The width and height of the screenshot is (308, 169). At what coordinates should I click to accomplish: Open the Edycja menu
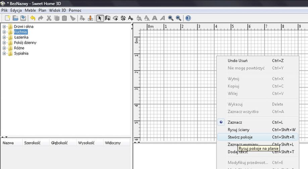16,10
